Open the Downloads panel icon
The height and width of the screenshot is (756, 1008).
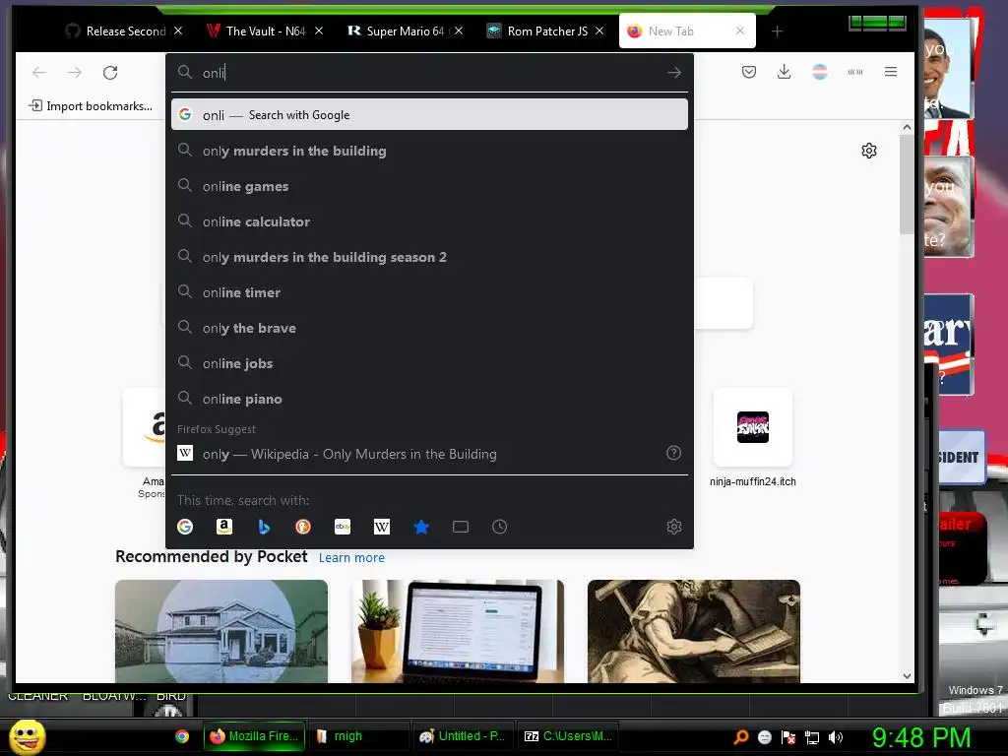pyautogui.click(x=784, y=72)
